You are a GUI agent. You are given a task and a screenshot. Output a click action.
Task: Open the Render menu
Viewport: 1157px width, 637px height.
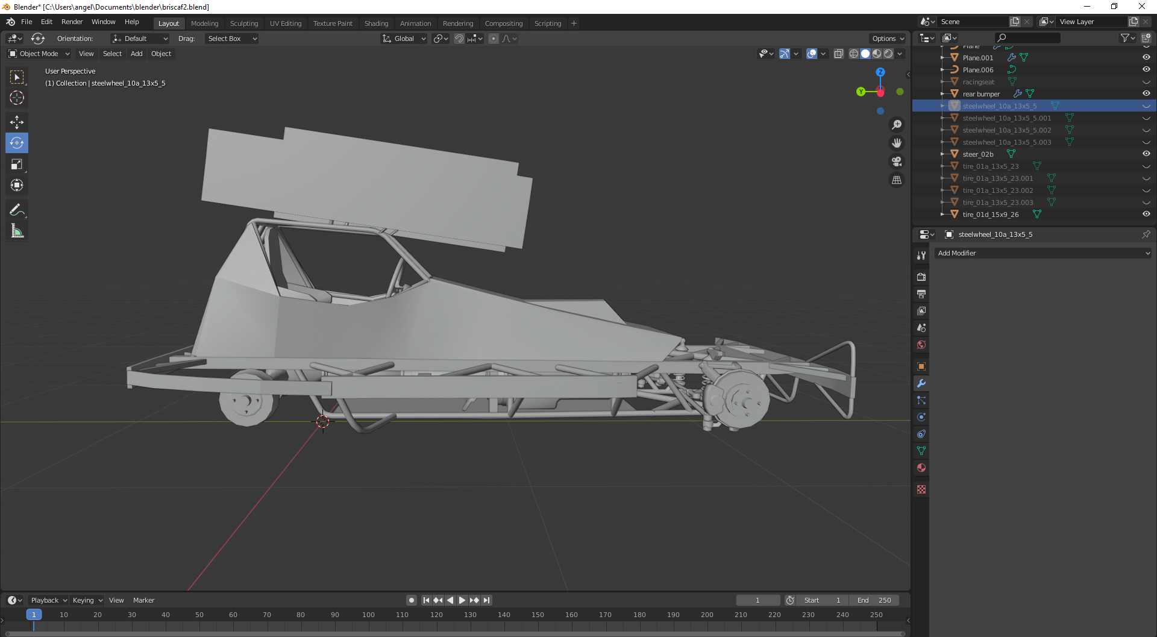click(x=72, y=22)
